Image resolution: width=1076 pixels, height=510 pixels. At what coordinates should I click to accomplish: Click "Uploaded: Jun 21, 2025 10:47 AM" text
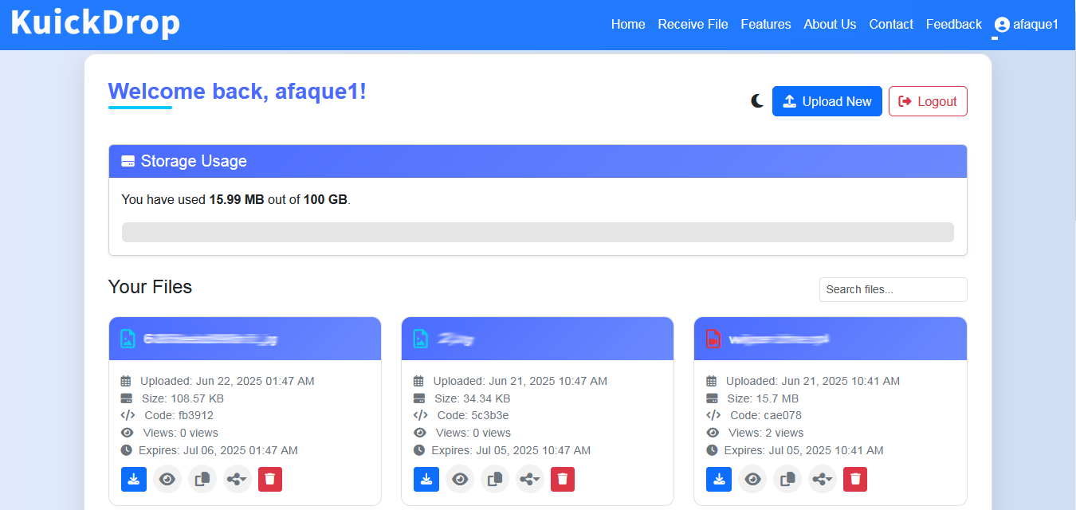click(x=520, y=381)
